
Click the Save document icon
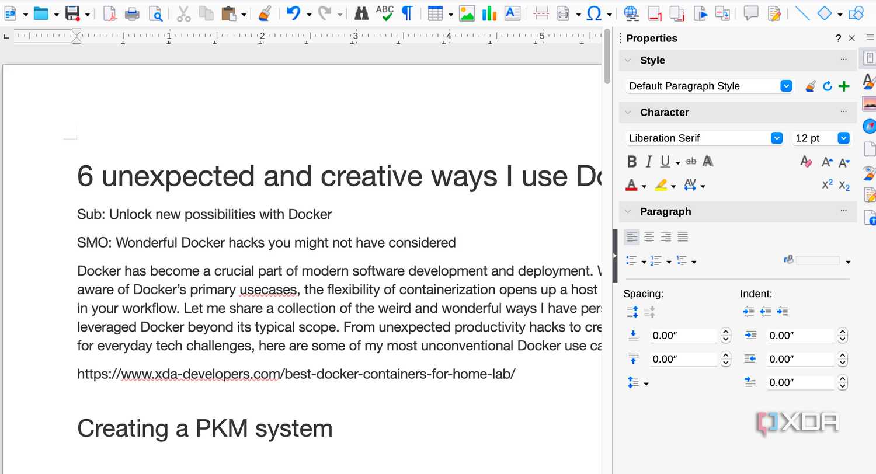pos(72,13)
